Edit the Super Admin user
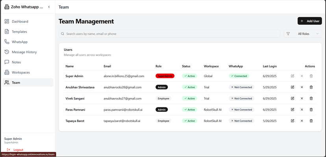Screen dimensions: 326x157 pyautogui.click(x=293, y=76)
